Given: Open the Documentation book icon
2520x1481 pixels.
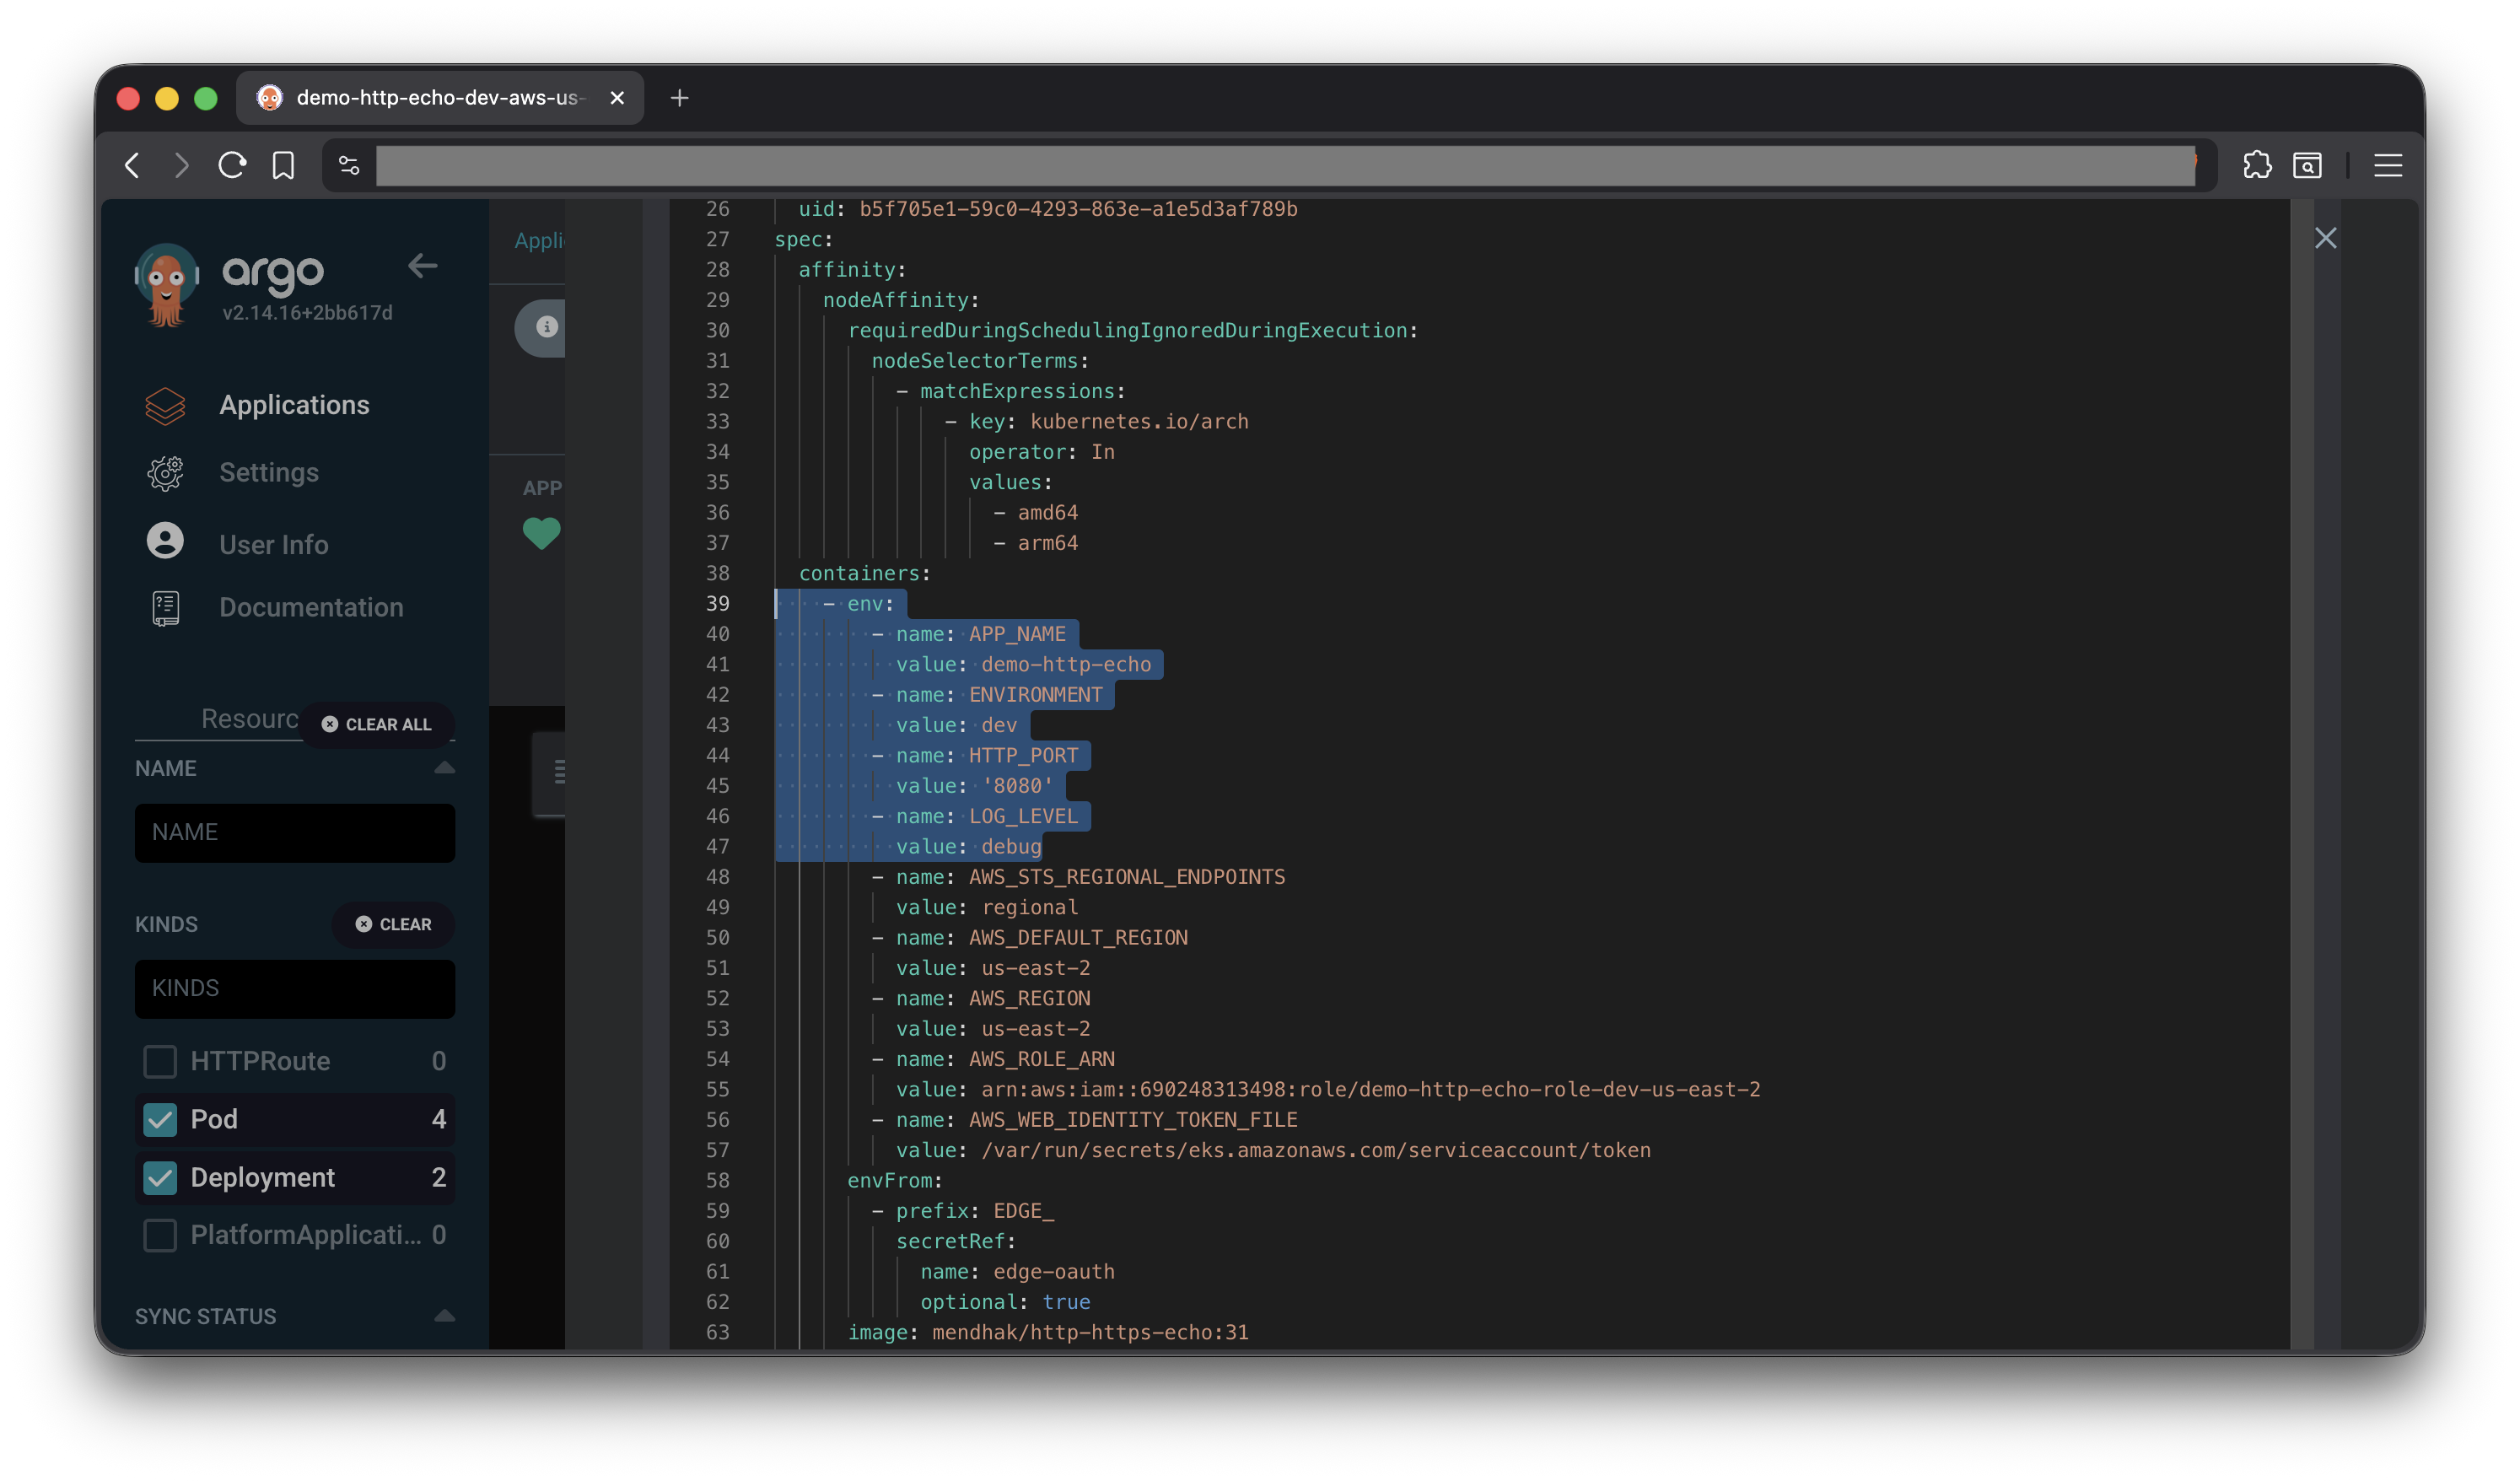Looking at the screenshot, I should pos(165,608).
